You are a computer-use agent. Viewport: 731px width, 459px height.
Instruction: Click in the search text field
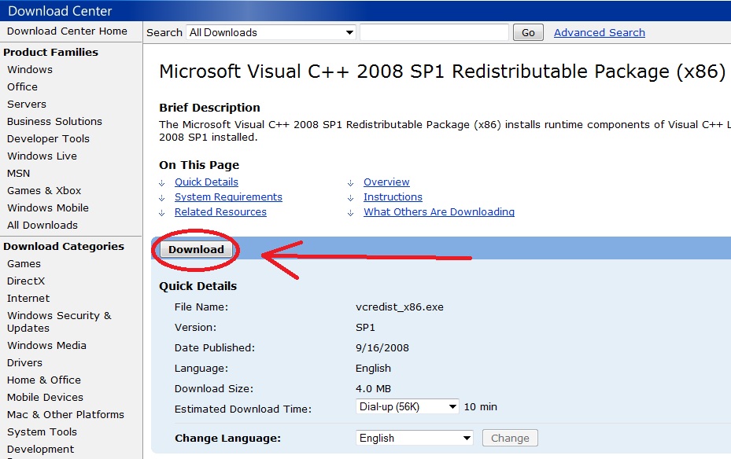tap(434, 32)
